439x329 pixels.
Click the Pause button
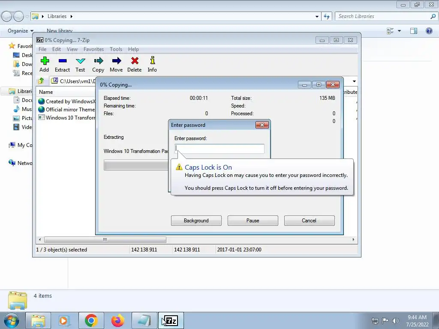[253, 221]
